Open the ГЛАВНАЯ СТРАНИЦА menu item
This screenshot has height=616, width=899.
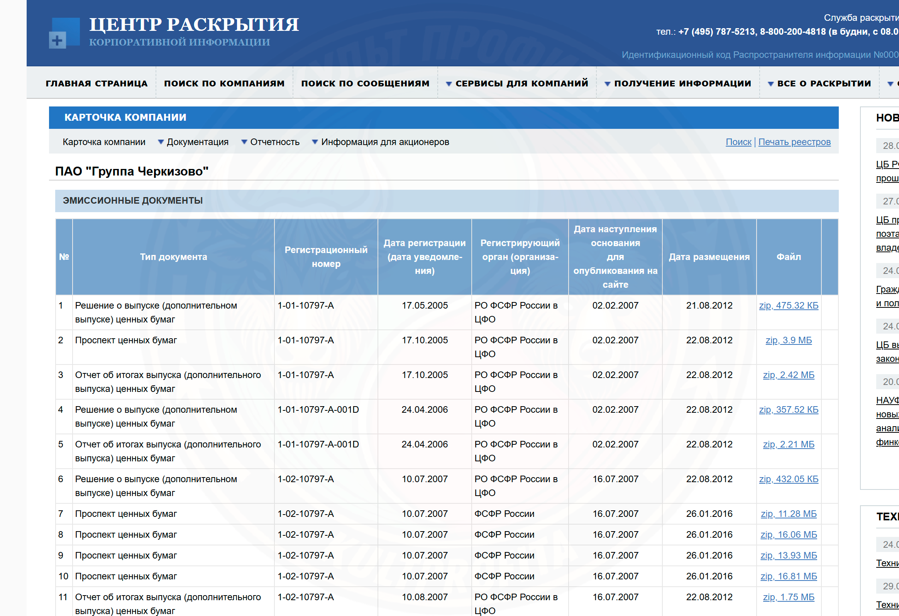97,83
